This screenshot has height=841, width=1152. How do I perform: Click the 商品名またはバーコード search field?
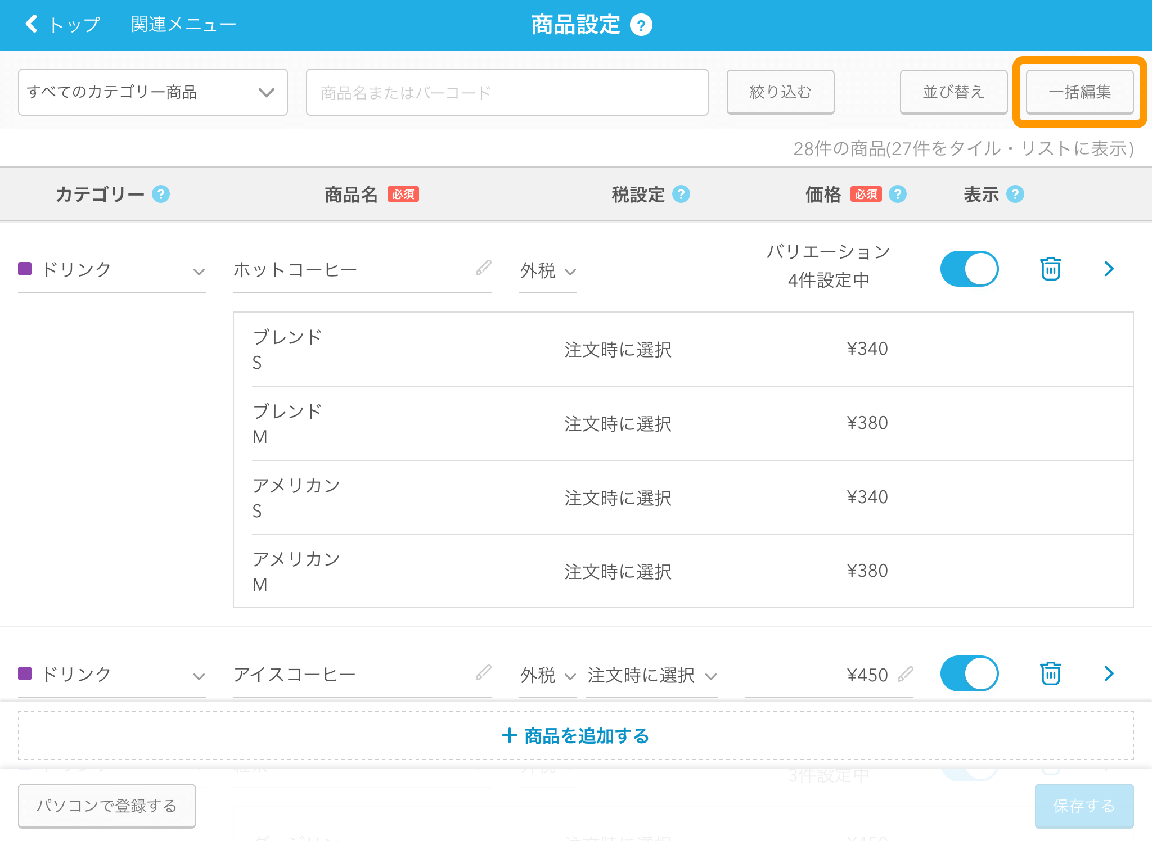click(x=506, y=92)
